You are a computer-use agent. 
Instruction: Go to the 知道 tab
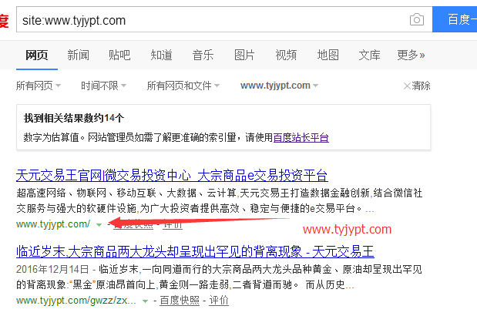click(161, 55)
